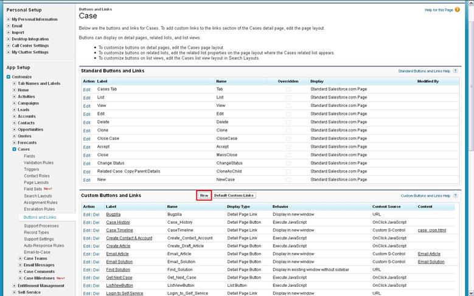Toggle the Overridden checkbox for Cases Tab
The width and height of the screenshot is (474, 296).
(x=288, y=89)
